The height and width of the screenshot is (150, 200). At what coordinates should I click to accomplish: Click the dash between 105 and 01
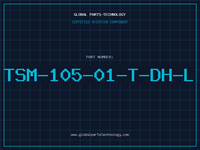click(88, 76)
